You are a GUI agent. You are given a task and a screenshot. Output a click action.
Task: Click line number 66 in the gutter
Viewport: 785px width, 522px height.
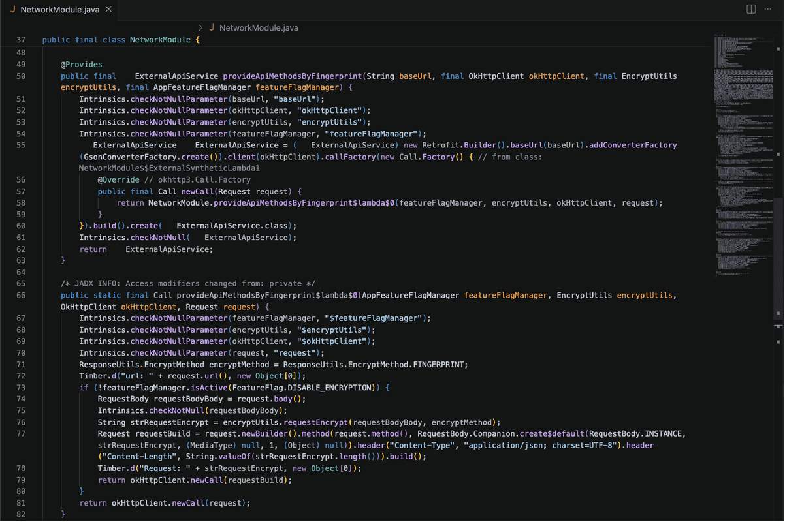coord(20,295)
